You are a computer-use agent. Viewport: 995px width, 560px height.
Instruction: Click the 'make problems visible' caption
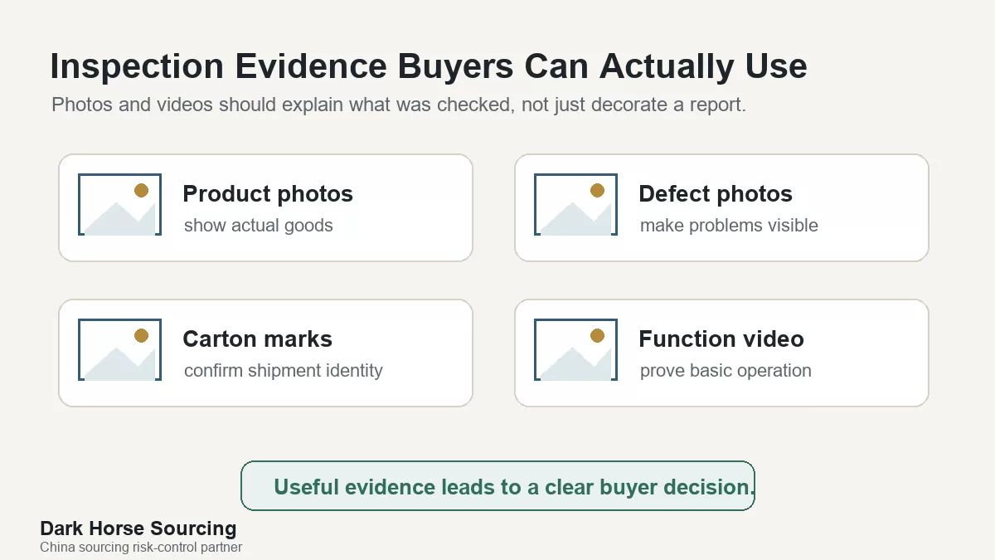pyautogui.click(x=729, y=226)
